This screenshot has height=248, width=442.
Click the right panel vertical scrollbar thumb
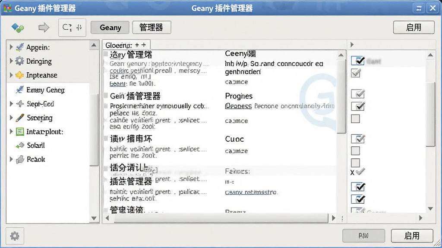click(430, 115)
